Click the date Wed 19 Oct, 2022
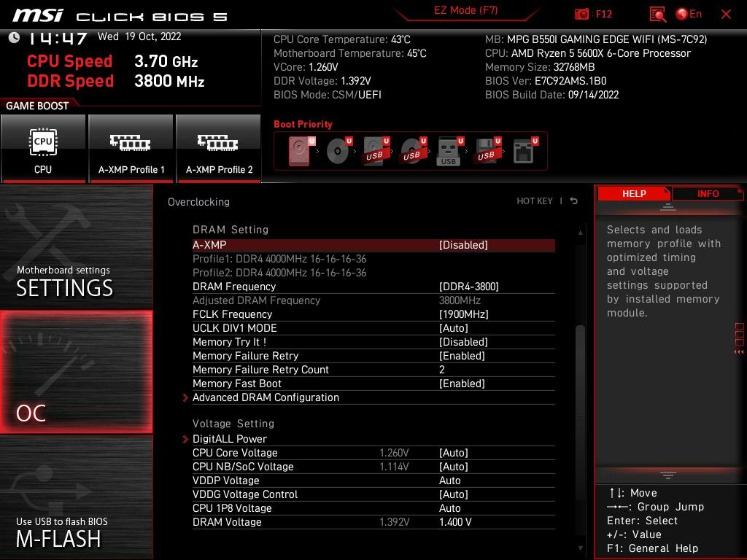 click(139, 36)
